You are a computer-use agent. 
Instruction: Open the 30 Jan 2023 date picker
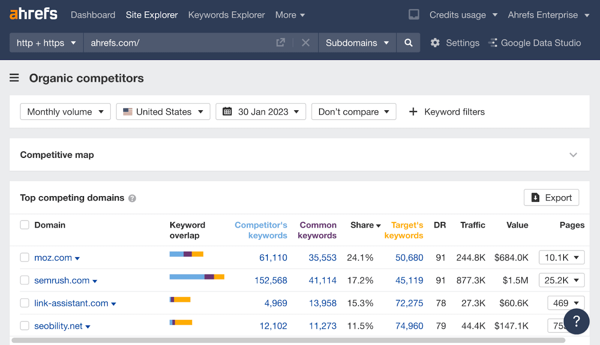click(261, 111)
